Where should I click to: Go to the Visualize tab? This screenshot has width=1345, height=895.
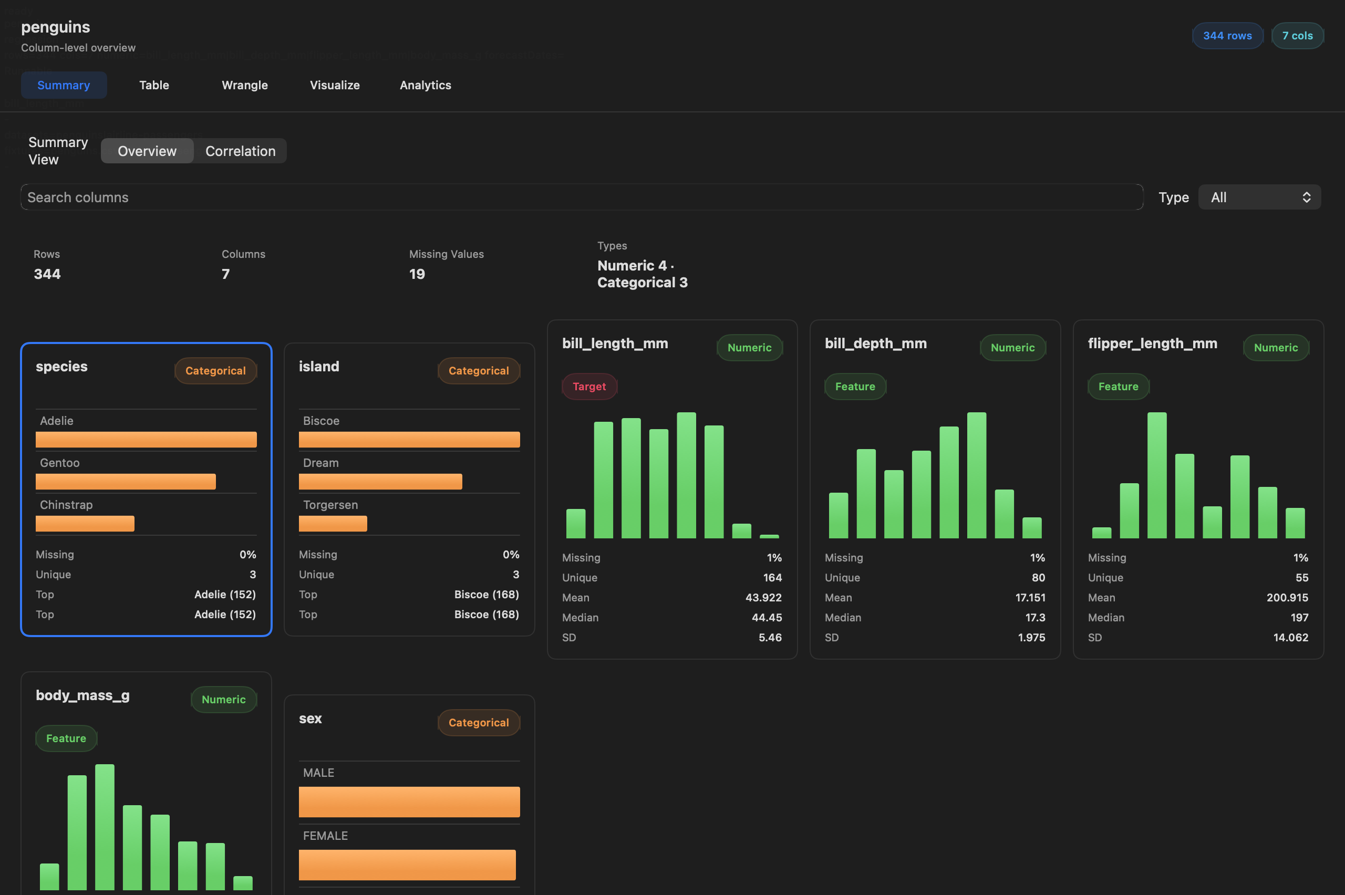tap(335, 85)
